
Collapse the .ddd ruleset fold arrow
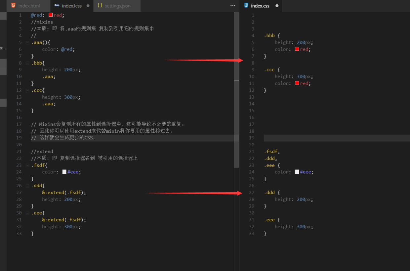click(27, 186)
